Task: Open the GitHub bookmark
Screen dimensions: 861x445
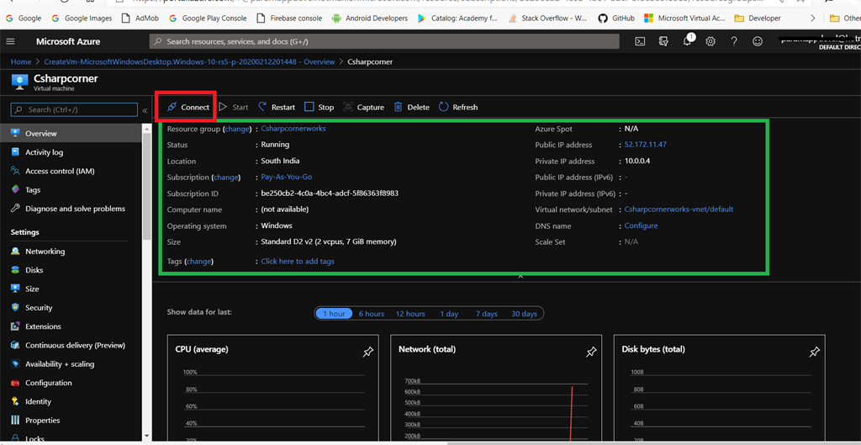Action: click(x=616, y=19)
